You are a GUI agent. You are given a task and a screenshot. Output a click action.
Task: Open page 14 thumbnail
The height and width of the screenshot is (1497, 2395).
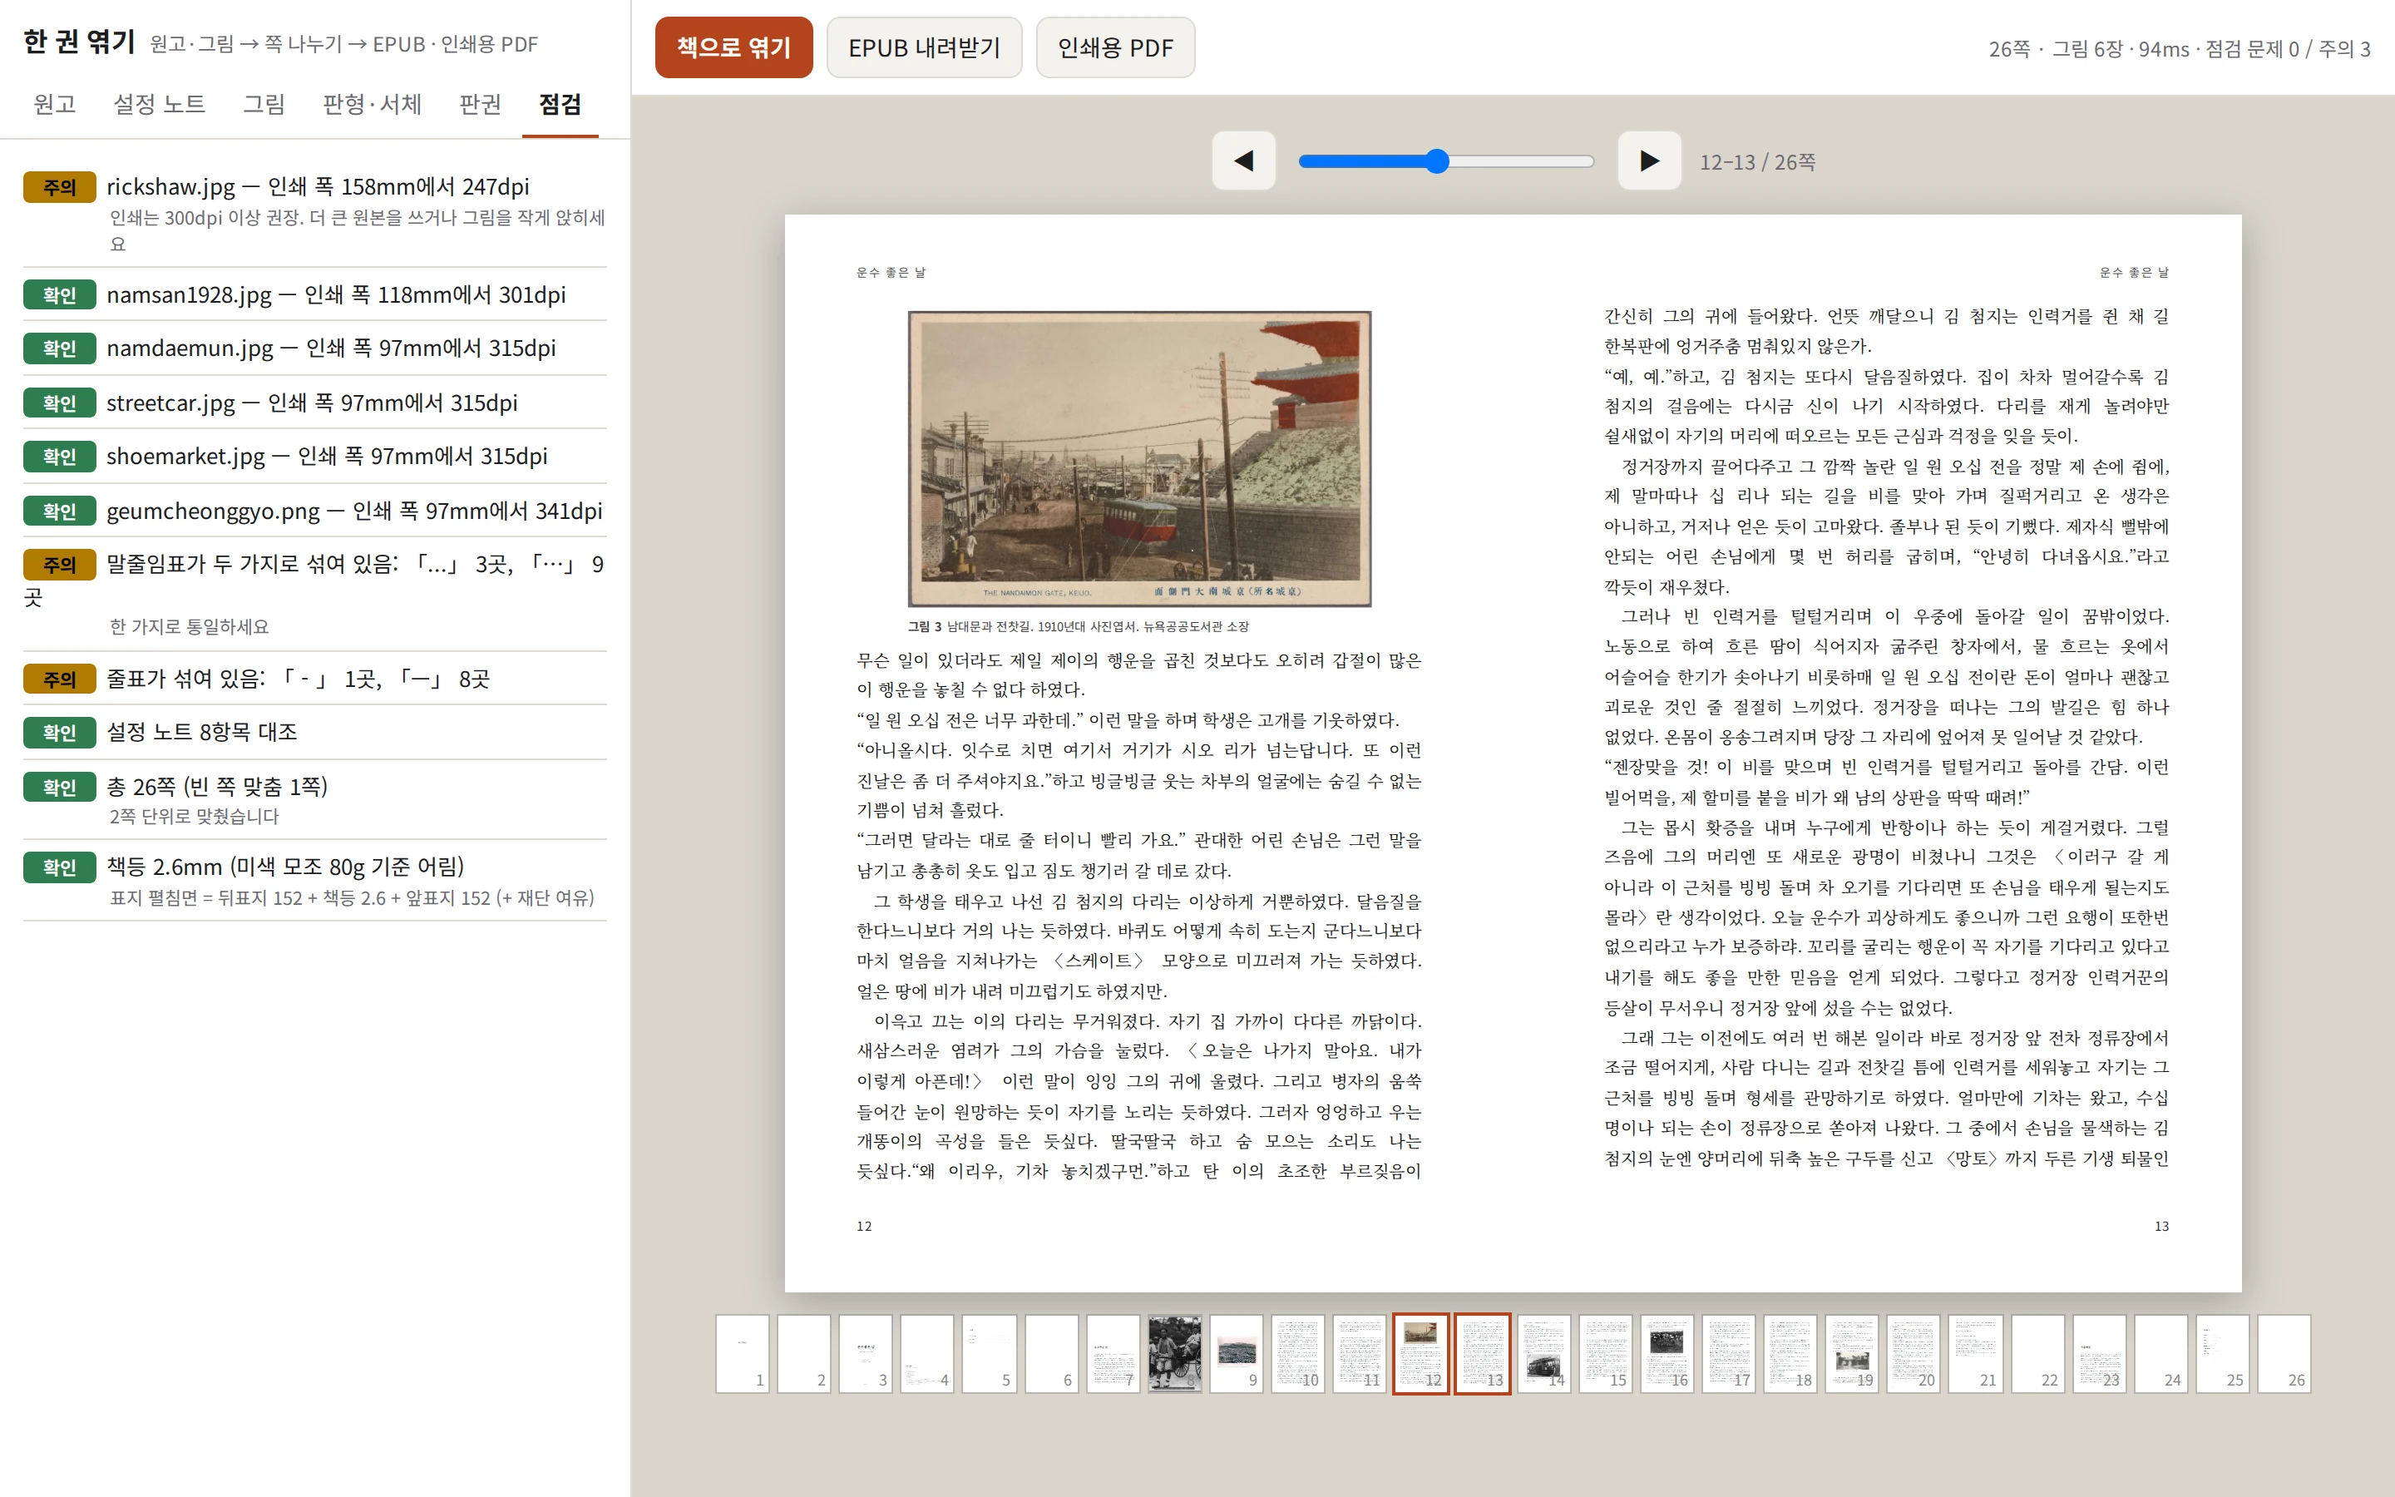pos(1544,1353)
